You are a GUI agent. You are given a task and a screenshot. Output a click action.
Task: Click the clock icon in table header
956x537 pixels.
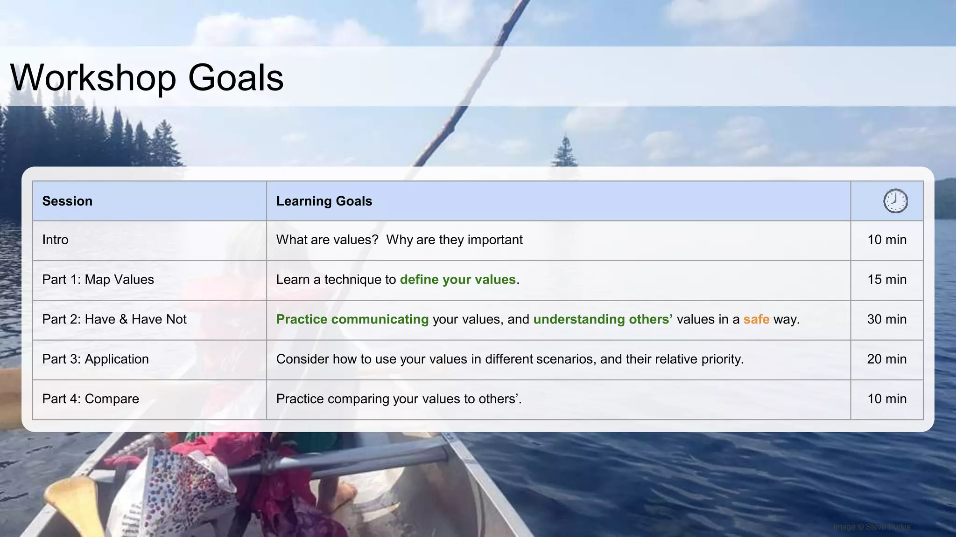pos(895,201)
